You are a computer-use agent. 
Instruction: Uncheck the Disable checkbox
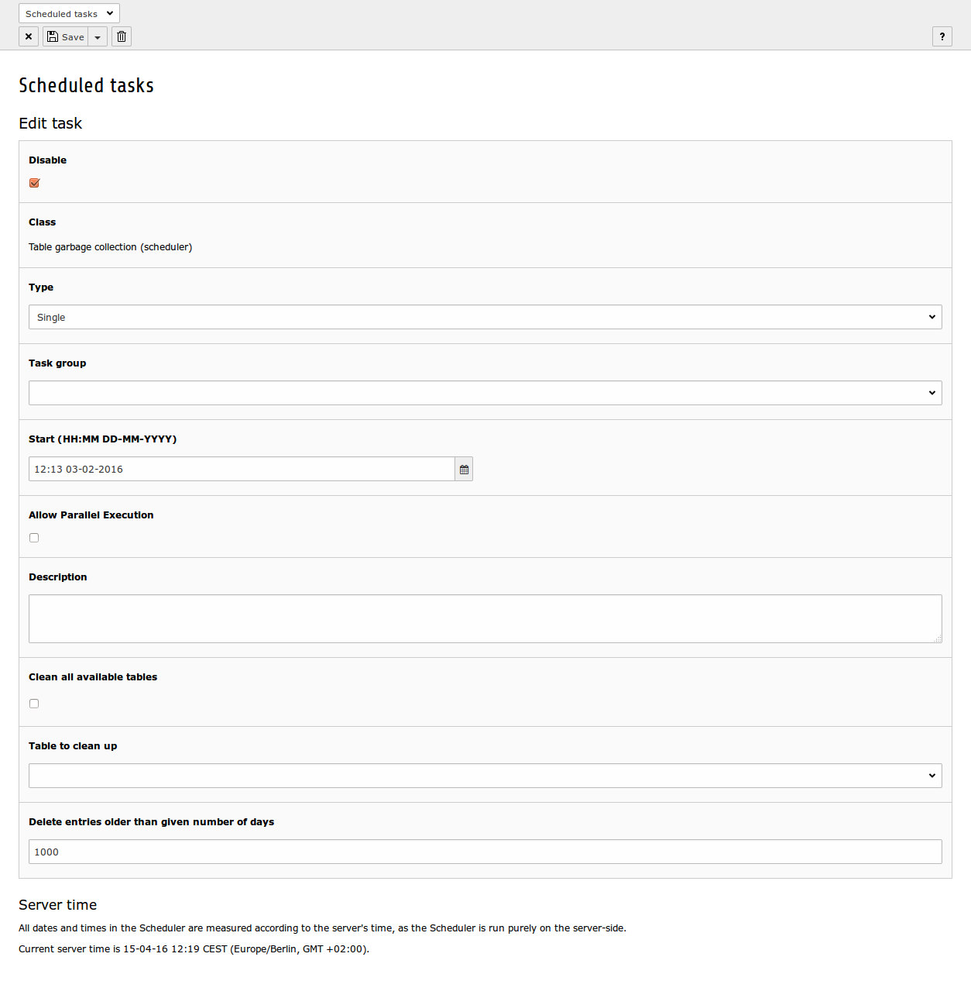point(34,183)
